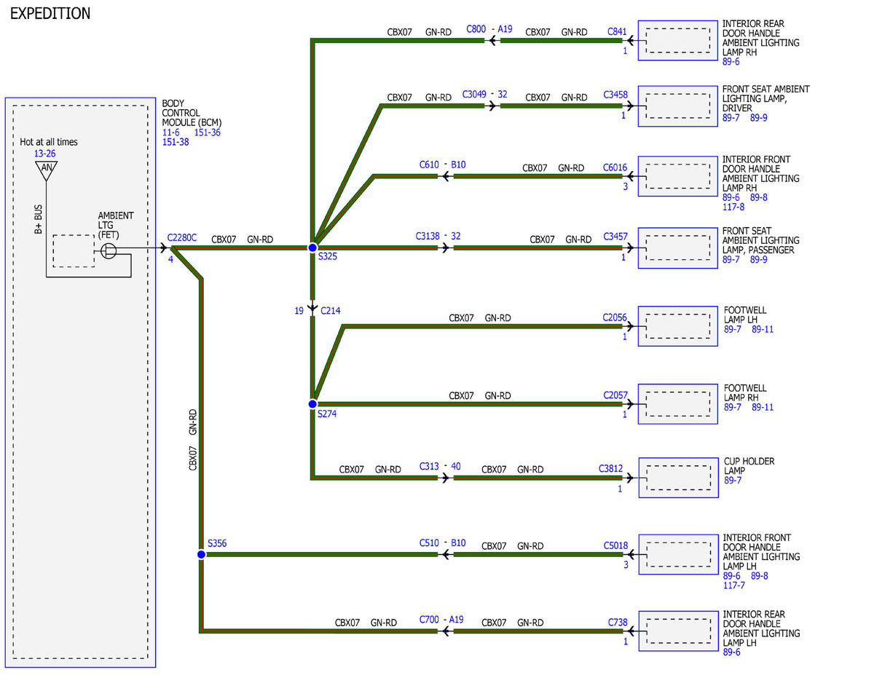Select the S356 splice dot

point(201,554)
